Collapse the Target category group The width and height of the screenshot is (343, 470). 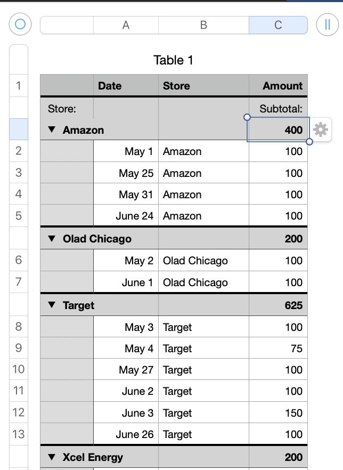tap(52, 305)
